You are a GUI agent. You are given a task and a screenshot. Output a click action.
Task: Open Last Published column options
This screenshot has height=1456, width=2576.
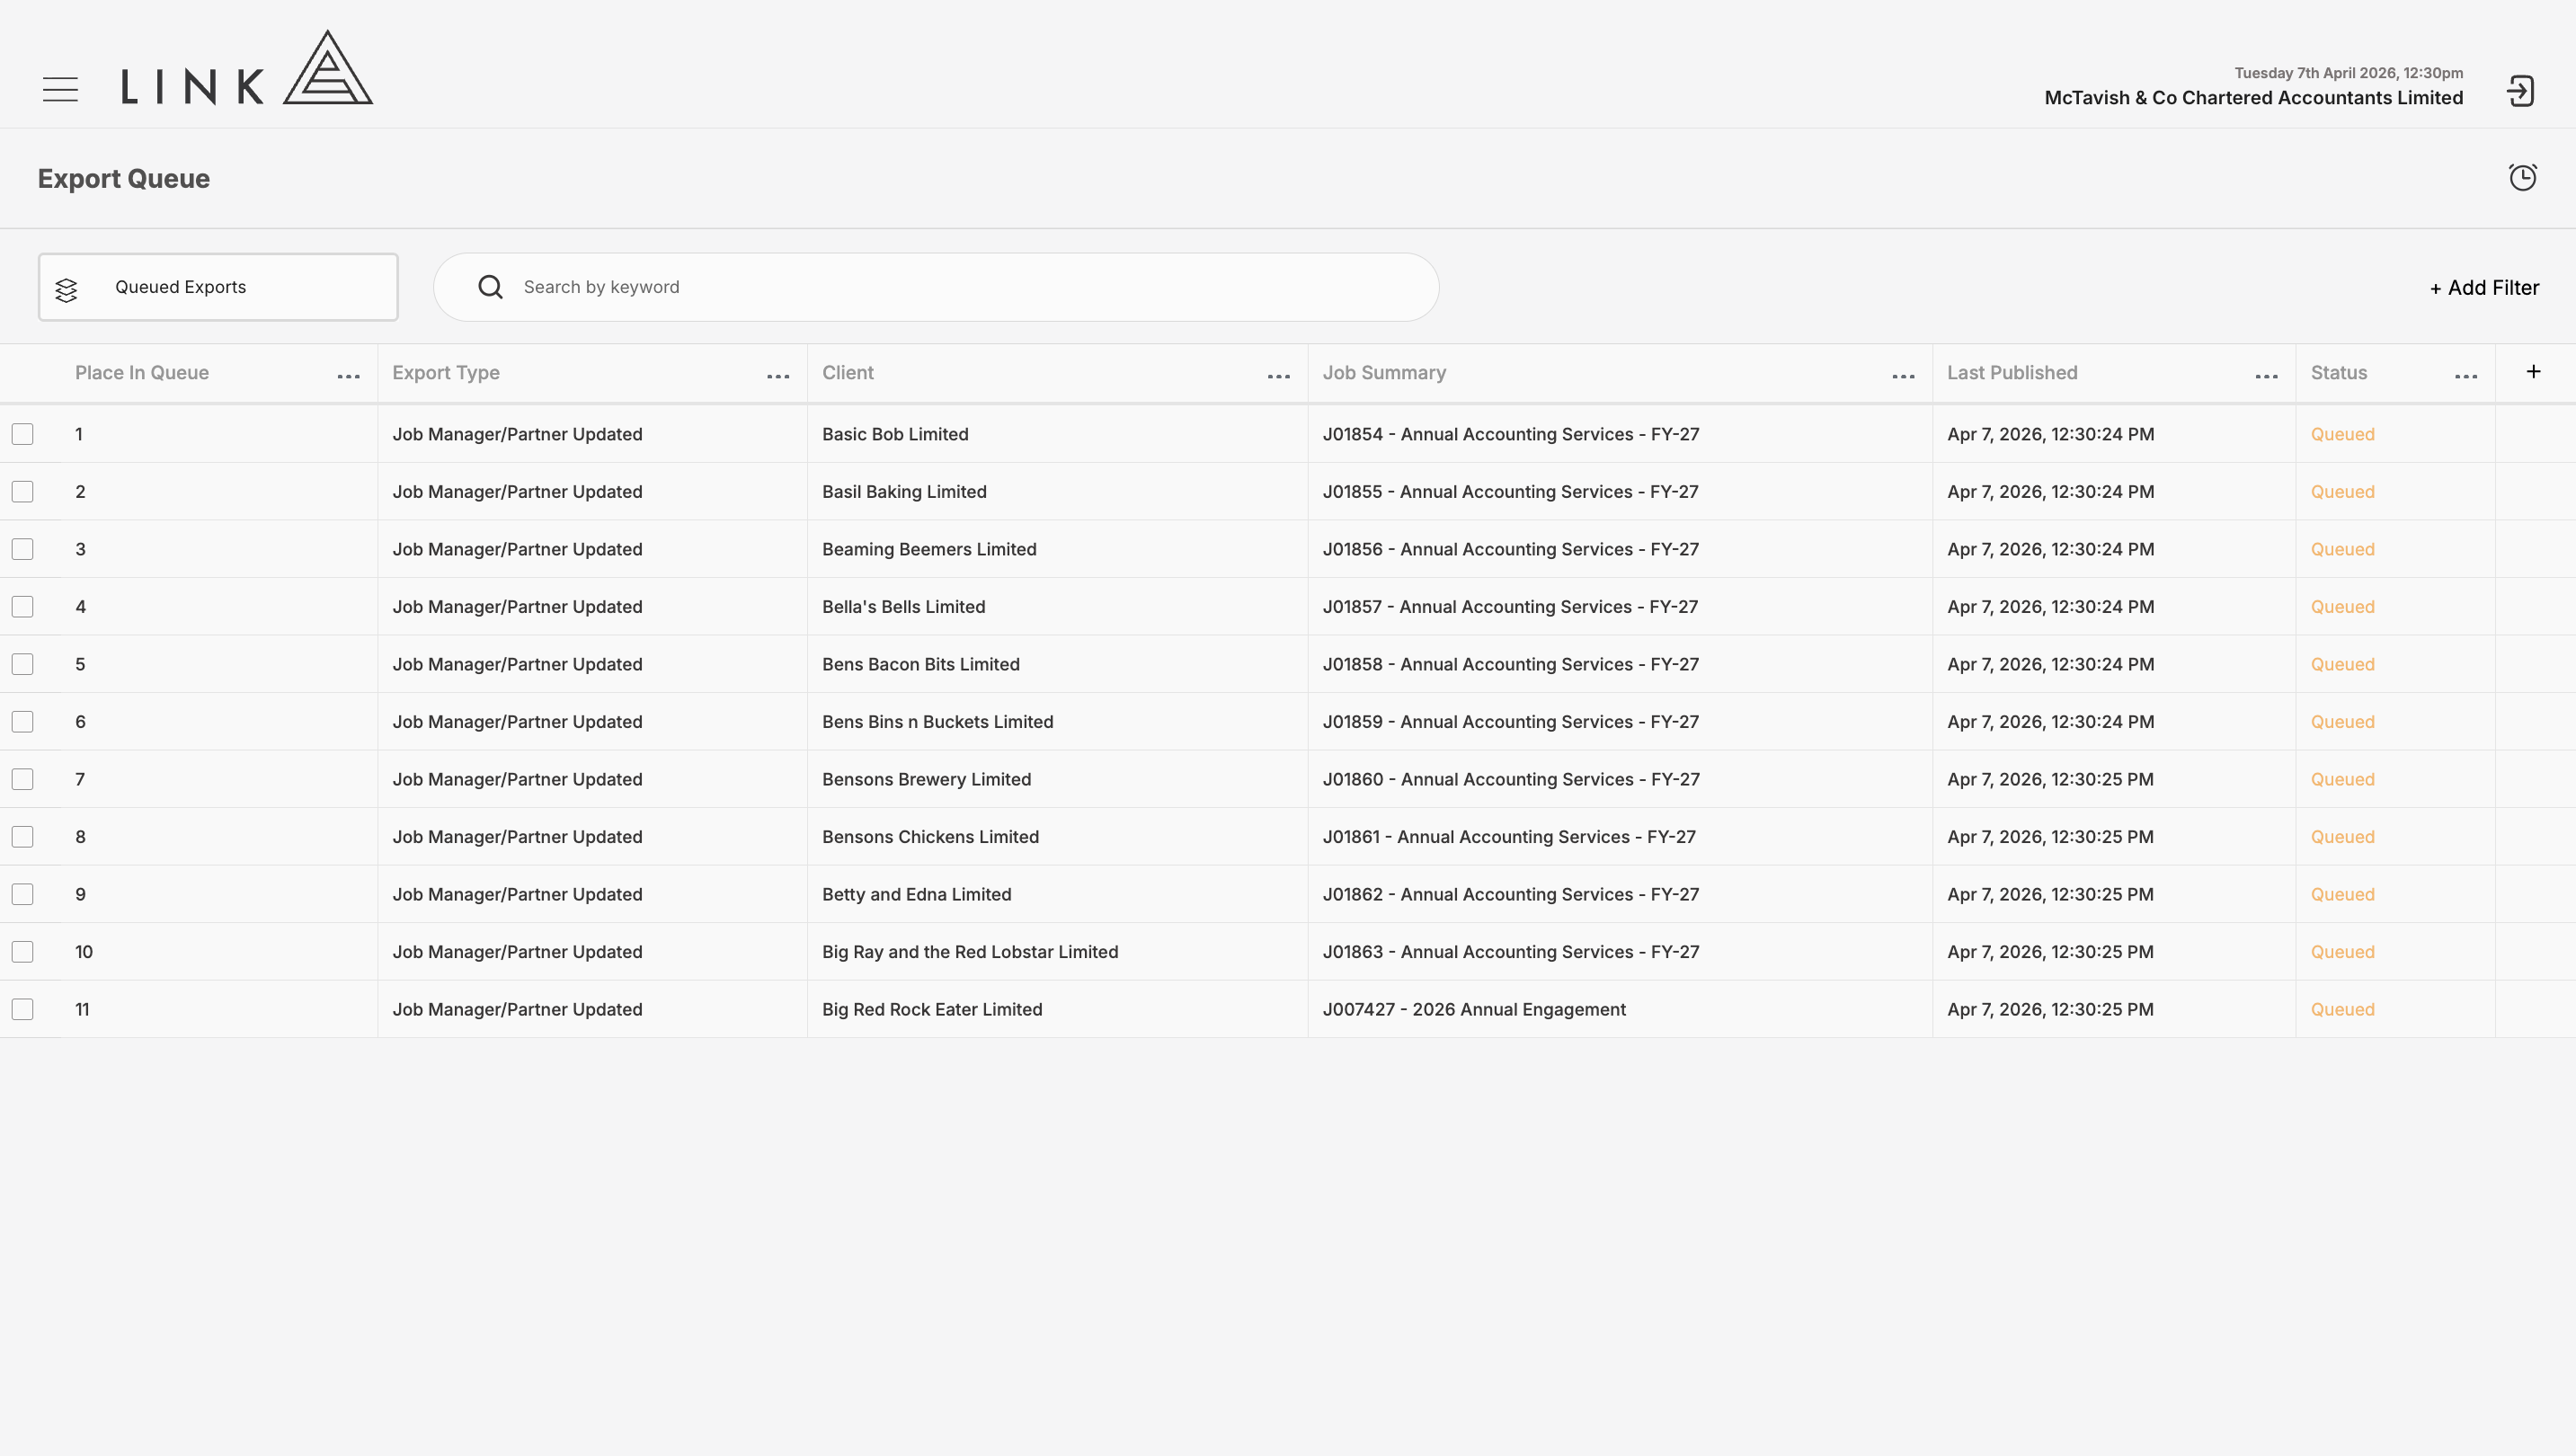coord(2266,377)
